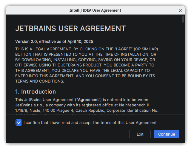The width and height of the screenshot is (191, 149).
Task: Click the Continue button
Action: click(167, 134)
